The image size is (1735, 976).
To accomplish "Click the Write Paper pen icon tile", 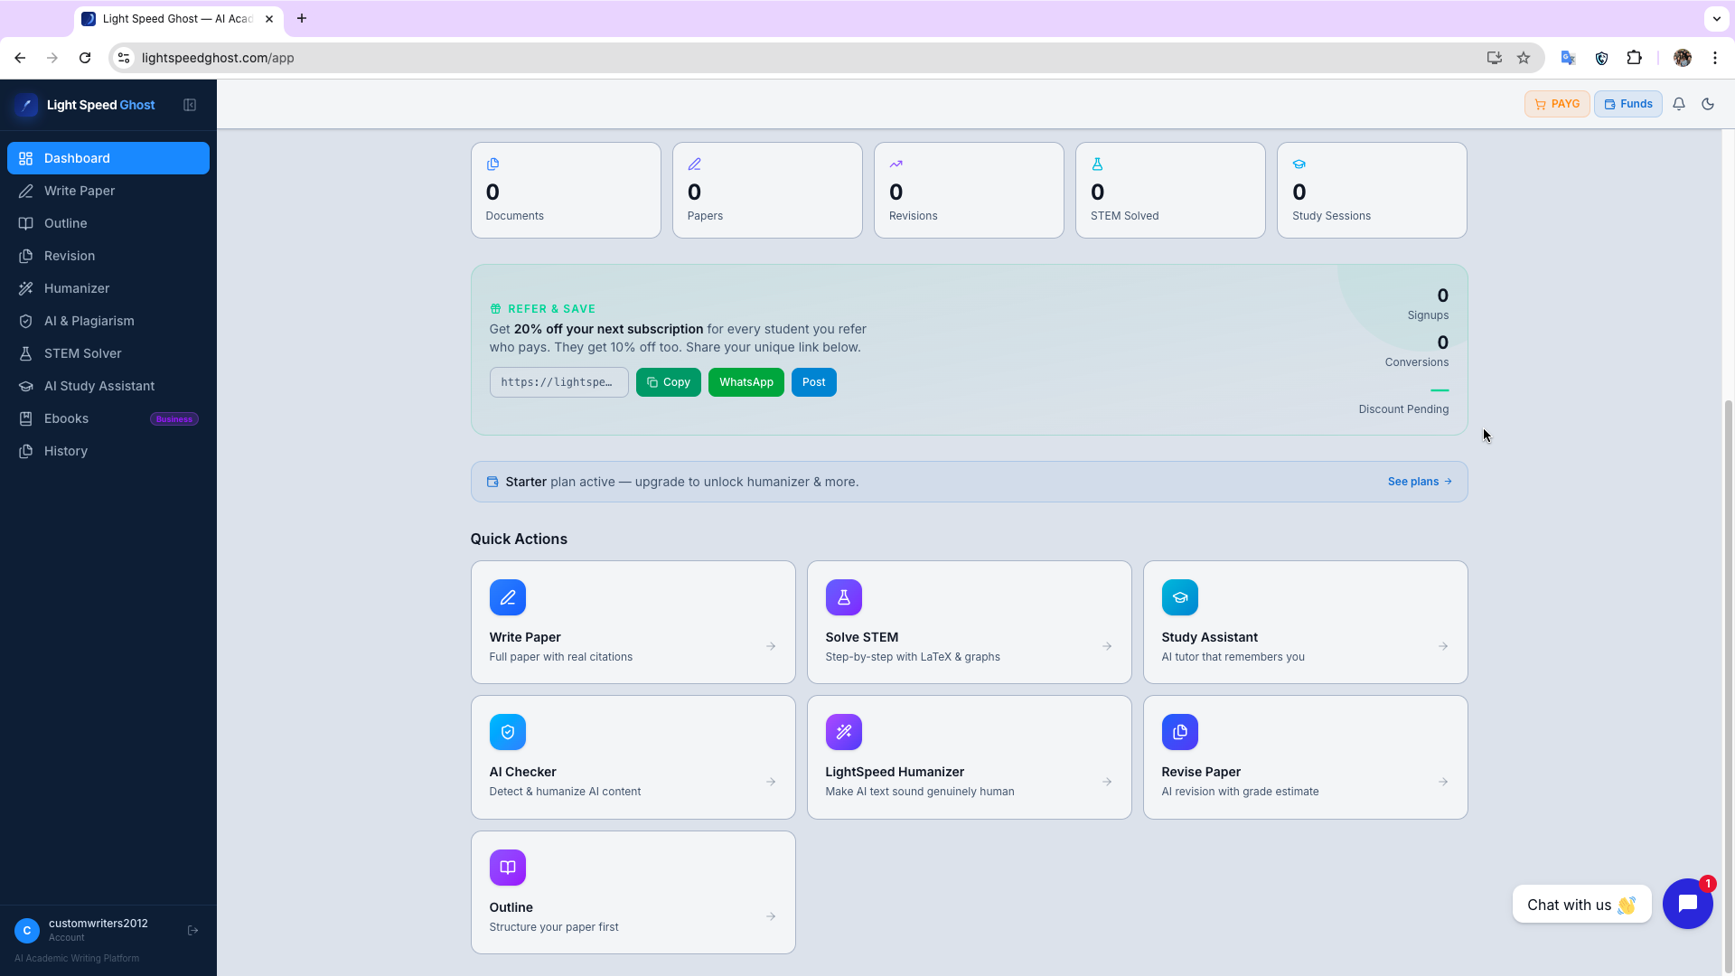I will pos(508,597).
